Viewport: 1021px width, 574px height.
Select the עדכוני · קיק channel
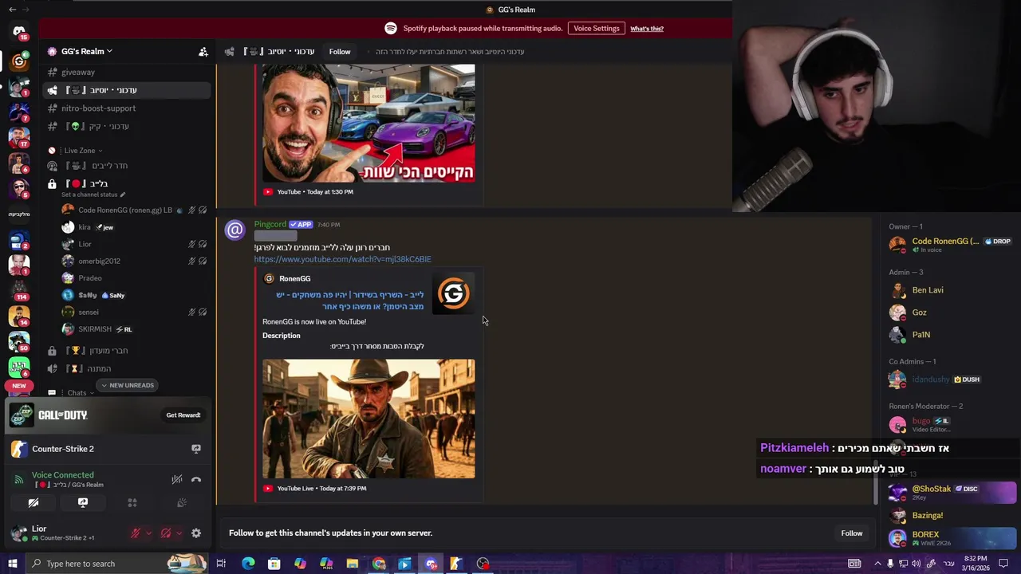127,126
